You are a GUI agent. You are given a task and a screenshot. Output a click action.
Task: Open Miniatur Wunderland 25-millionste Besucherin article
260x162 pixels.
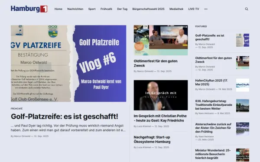tap(213, 154)
